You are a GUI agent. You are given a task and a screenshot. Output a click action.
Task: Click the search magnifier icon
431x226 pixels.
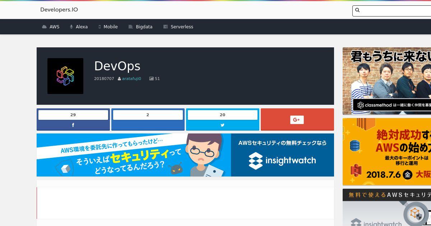pos(357,10)
